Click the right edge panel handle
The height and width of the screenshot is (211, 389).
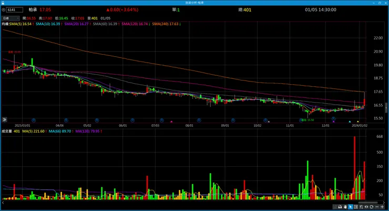click(386, 108)
